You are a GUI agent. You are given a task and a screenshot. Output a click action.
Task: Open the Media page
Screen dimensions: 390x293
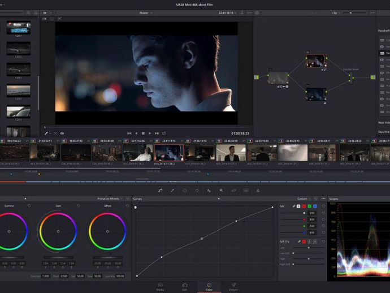[x=160, y=287]
